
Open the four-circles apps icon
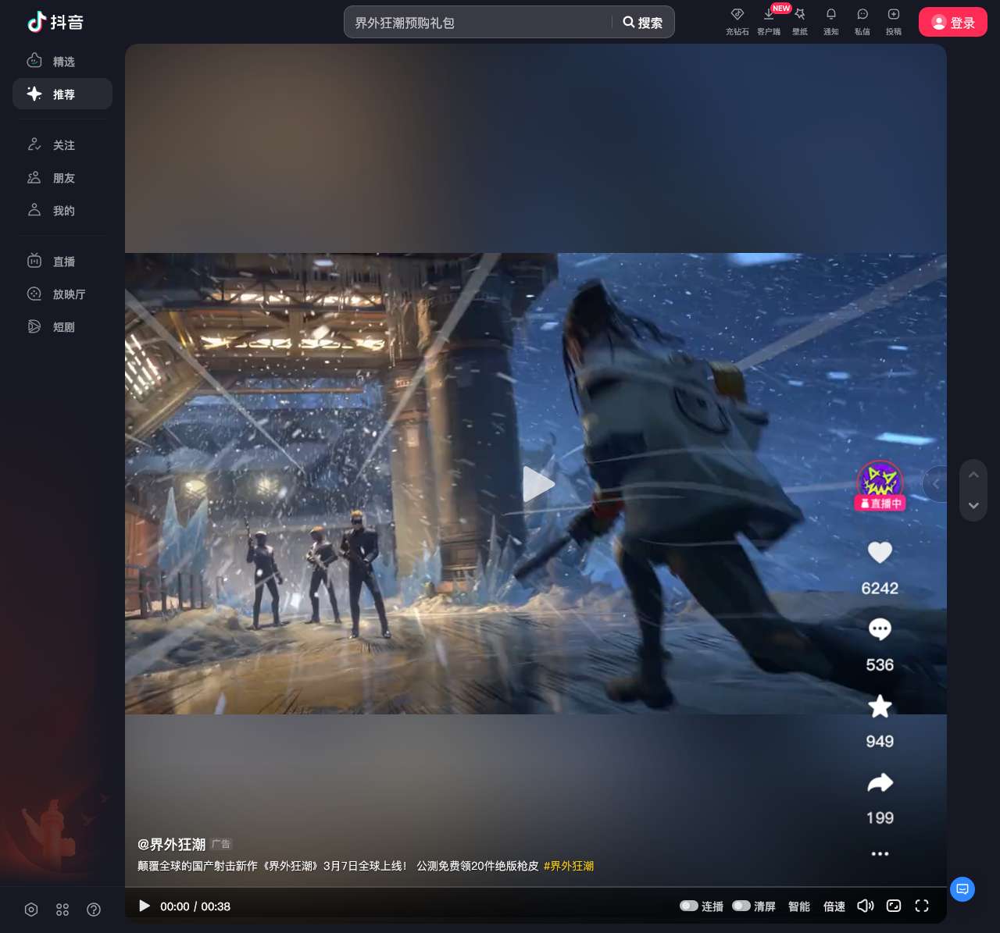tap(62, 910)
